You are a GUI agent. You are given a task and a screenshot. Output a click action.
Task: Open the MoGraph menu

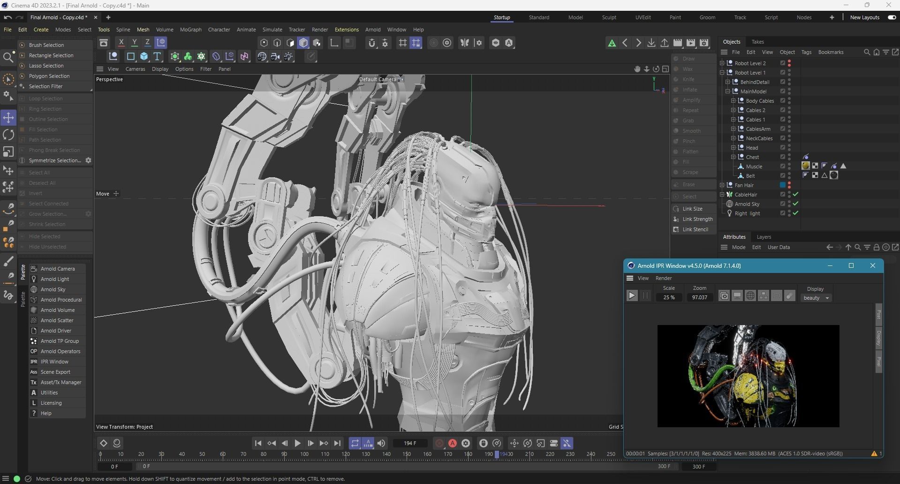pos(191,30)
